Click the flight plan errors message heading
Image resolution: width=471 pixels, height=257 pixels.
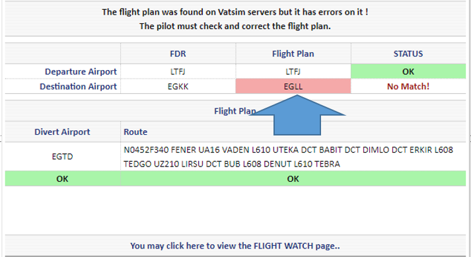(235, 19)
